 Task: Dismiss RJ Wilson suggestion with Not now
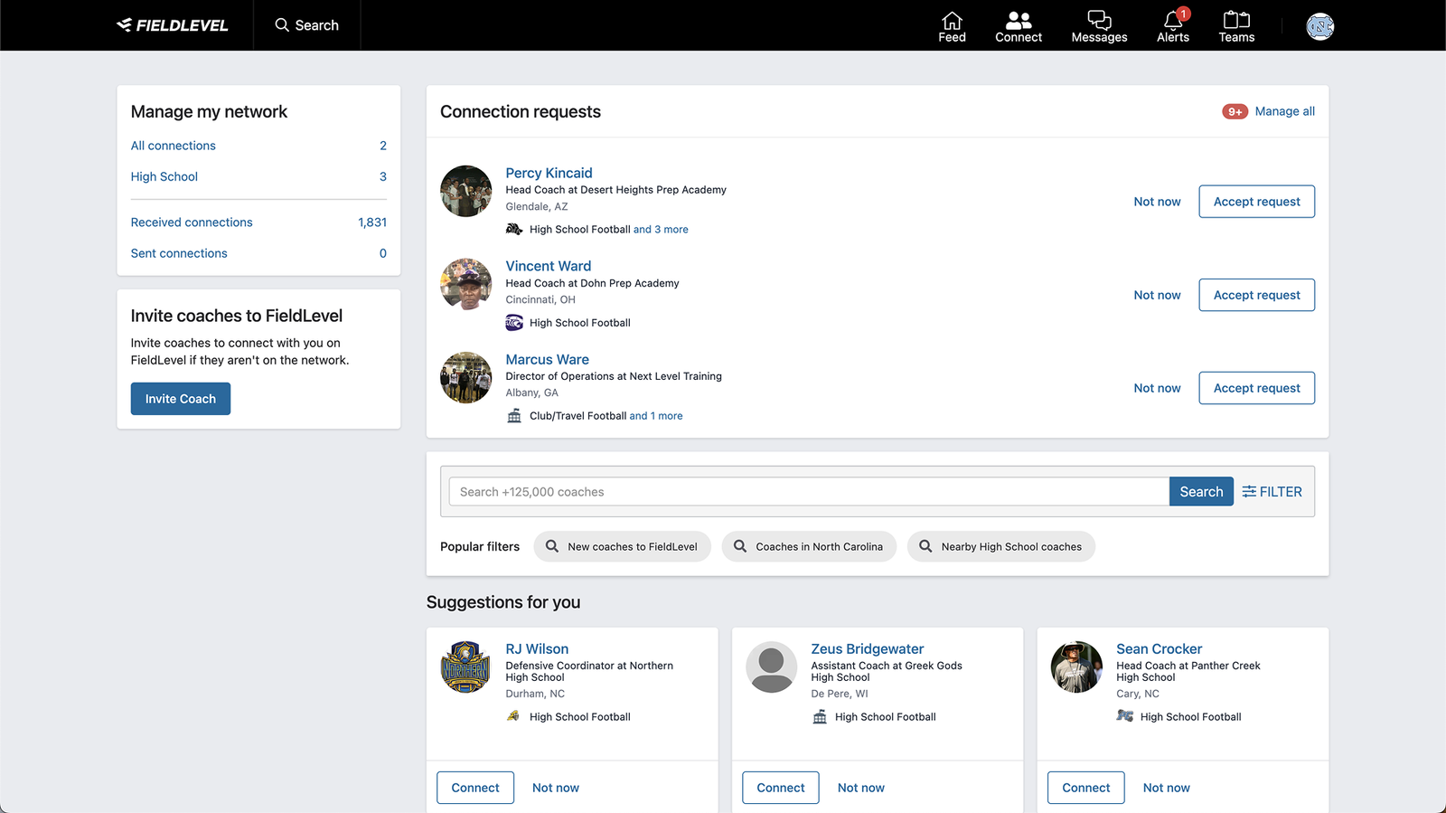tap(556, 788)
